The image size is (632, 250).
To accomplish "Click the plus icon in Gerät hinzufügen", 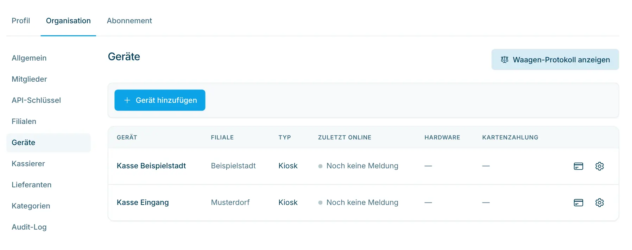I will coord(127,100).
